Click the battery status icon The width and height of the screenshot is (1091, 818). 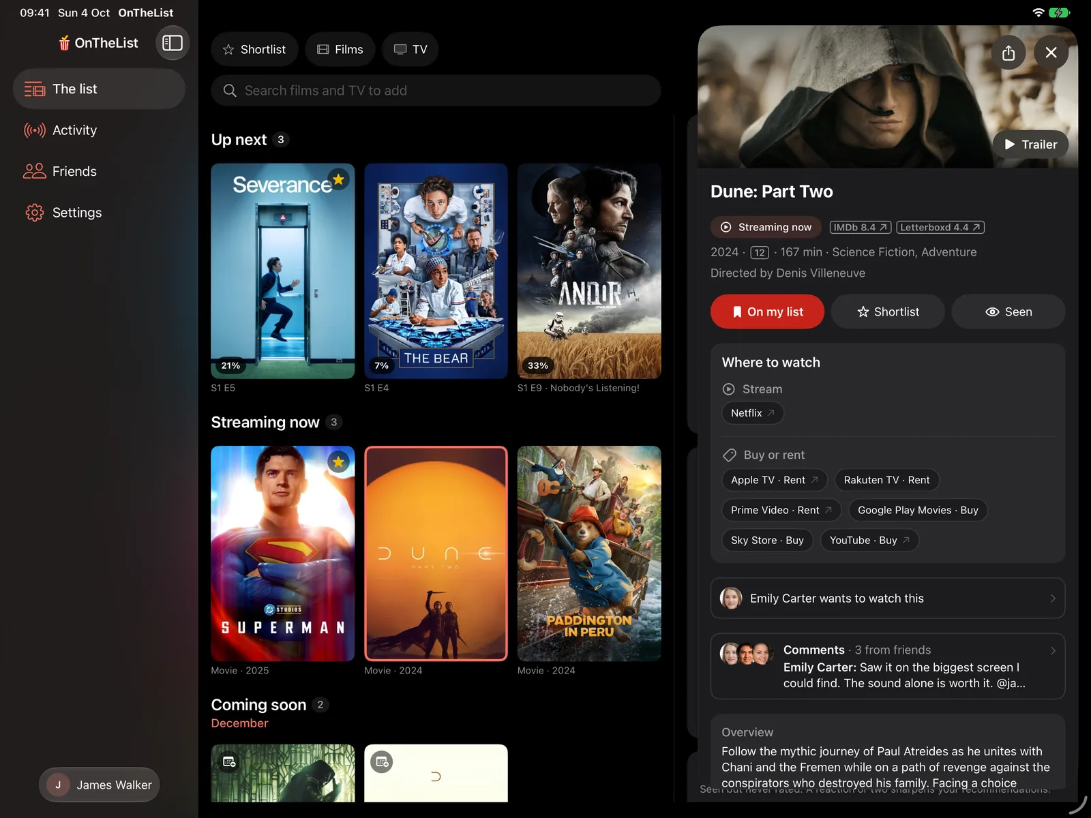[1060, 12]
